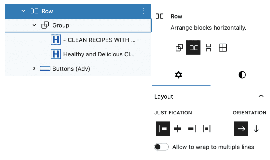Set justify items left
The width and height of the screenshot is (270, 160).
pyautogui.click(x=163, y=129)
